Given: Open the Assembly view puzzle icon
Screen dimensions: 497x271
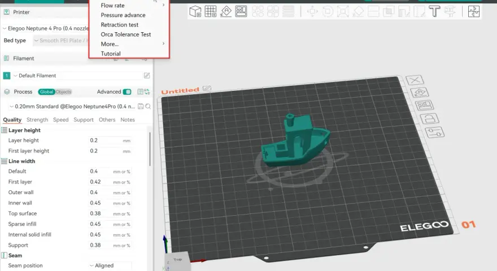Looking at the screenshot, I should pyautogui.click(x=473, y=12).
